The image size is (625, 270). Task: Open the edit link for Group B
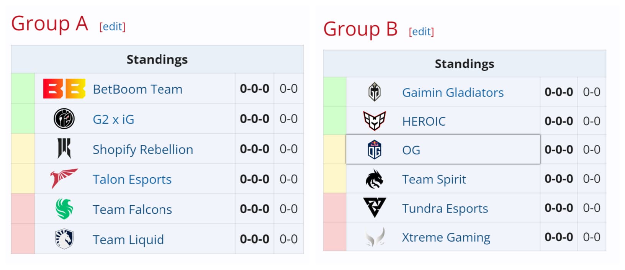421,32
